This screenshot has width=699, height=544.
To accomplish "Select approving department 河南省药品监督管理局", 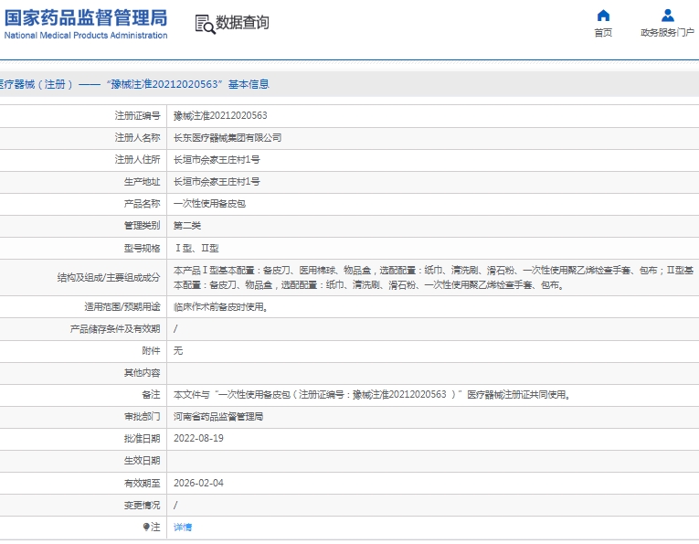I will [x=218, y=417].
